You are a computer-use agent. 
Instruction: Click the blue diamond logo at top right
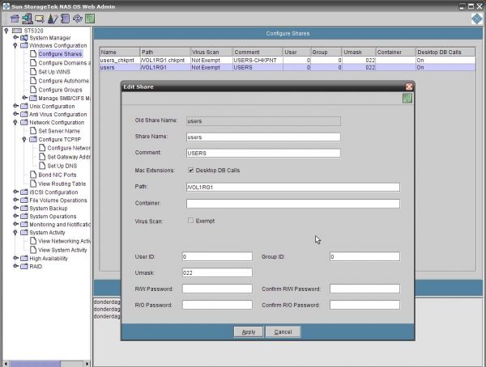click(477, 19)
